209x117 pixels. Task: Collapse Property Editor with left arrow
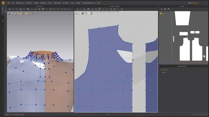(159, 66)
